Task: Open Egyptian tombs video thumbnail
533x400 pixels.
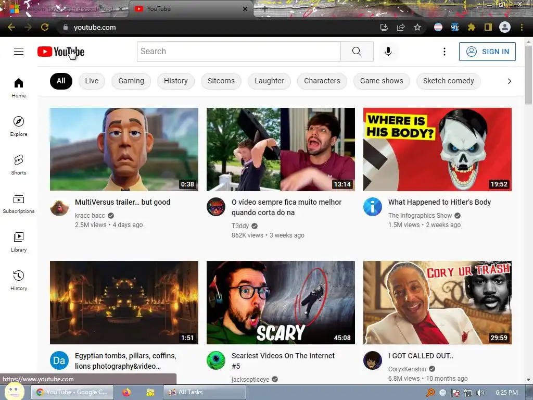Action: (x=124, y=303)
